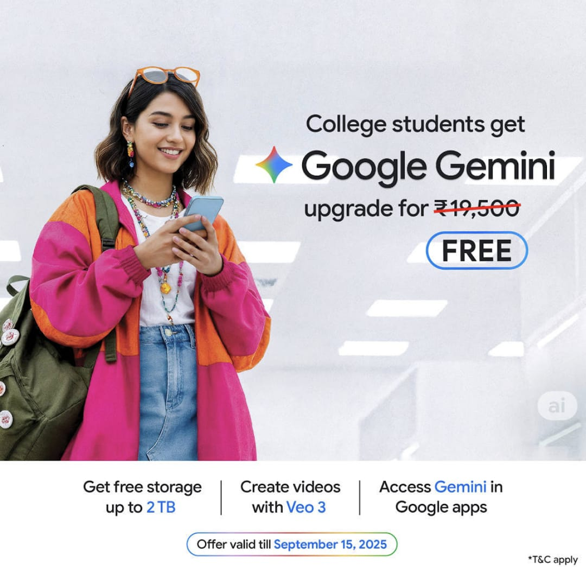Viewport: 586px width, 567px height.
Task: Click the FREE pill button
Action: tap(476, 251)
